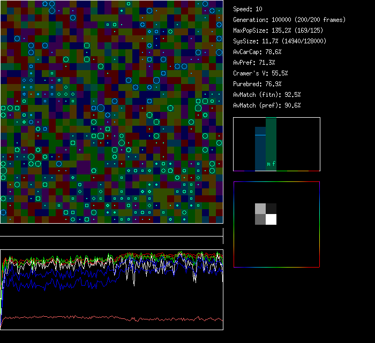Select the blue bar in the histogram panel
375x343 pixels.
point(260,153)
